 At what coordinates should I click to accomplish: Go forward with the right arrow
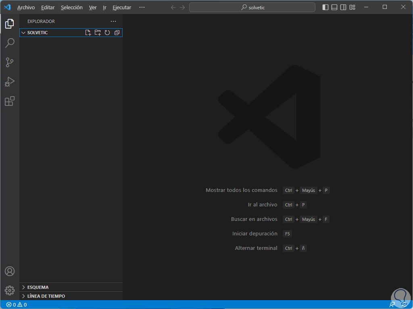pos(182,7)
